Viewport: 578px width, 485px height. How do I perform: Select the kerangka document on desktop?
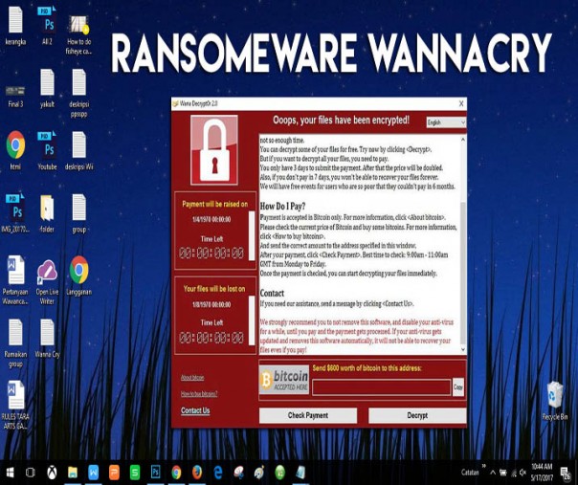(x=15, y=21)
